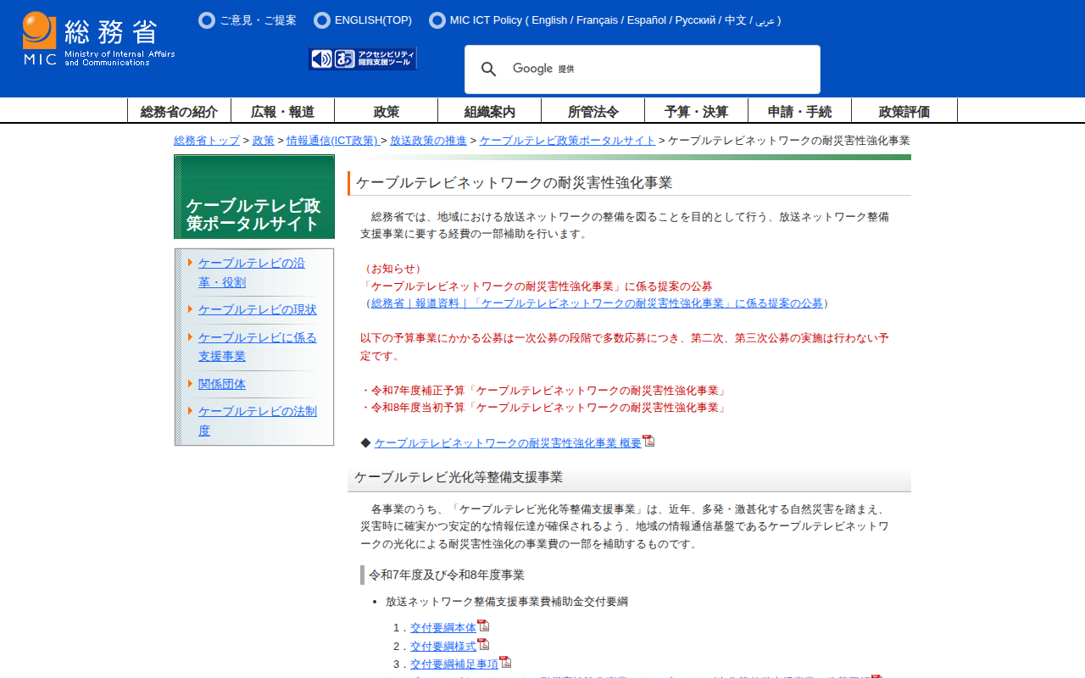Open ケーブルテレビの現状 in the sidebar
The image size is (1085, 678).
[257, 309]
